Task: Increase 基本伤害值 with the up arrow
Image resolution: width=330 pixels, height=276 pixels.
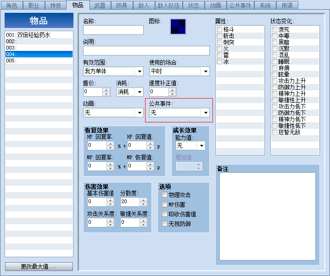Action: coord(110,200)
